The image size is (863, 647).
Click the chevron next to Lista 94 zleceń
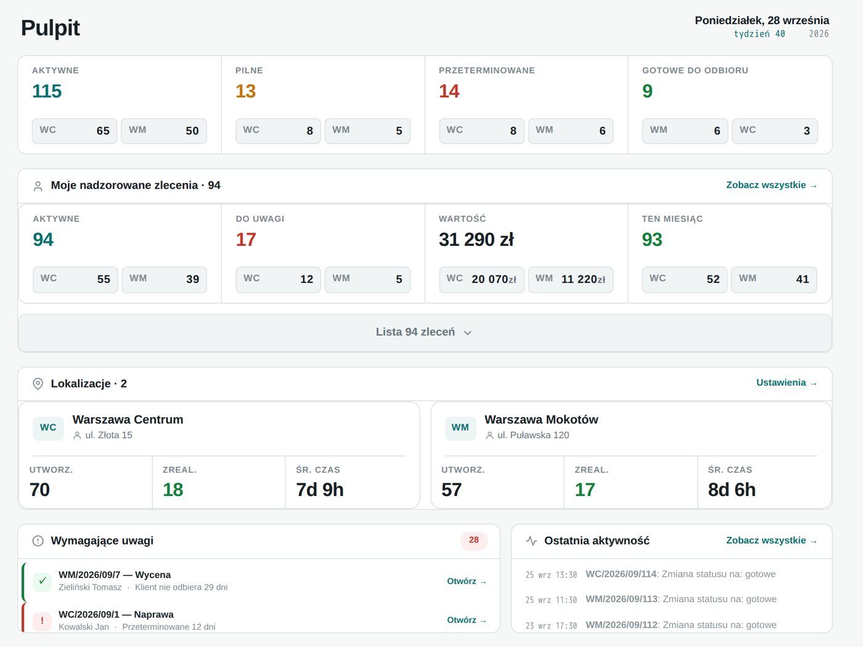(468, 333)
